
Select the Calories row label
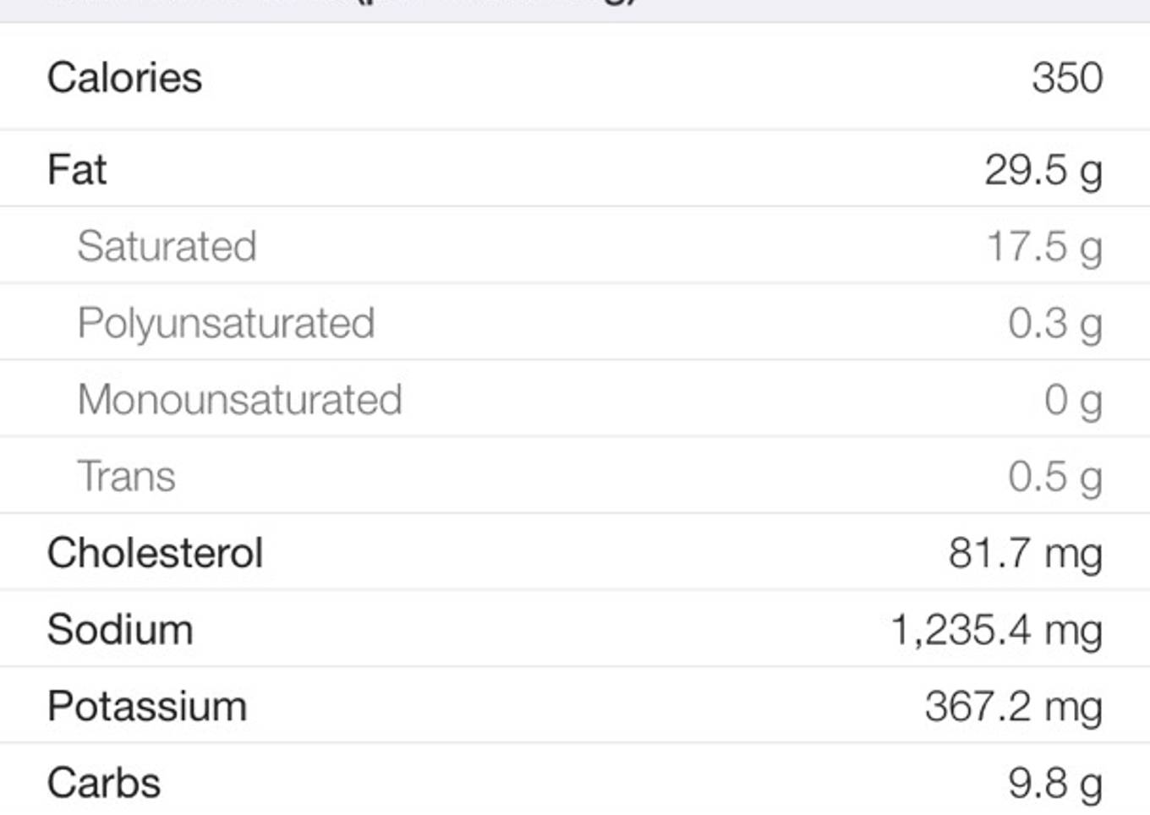[x=124, y=78]
